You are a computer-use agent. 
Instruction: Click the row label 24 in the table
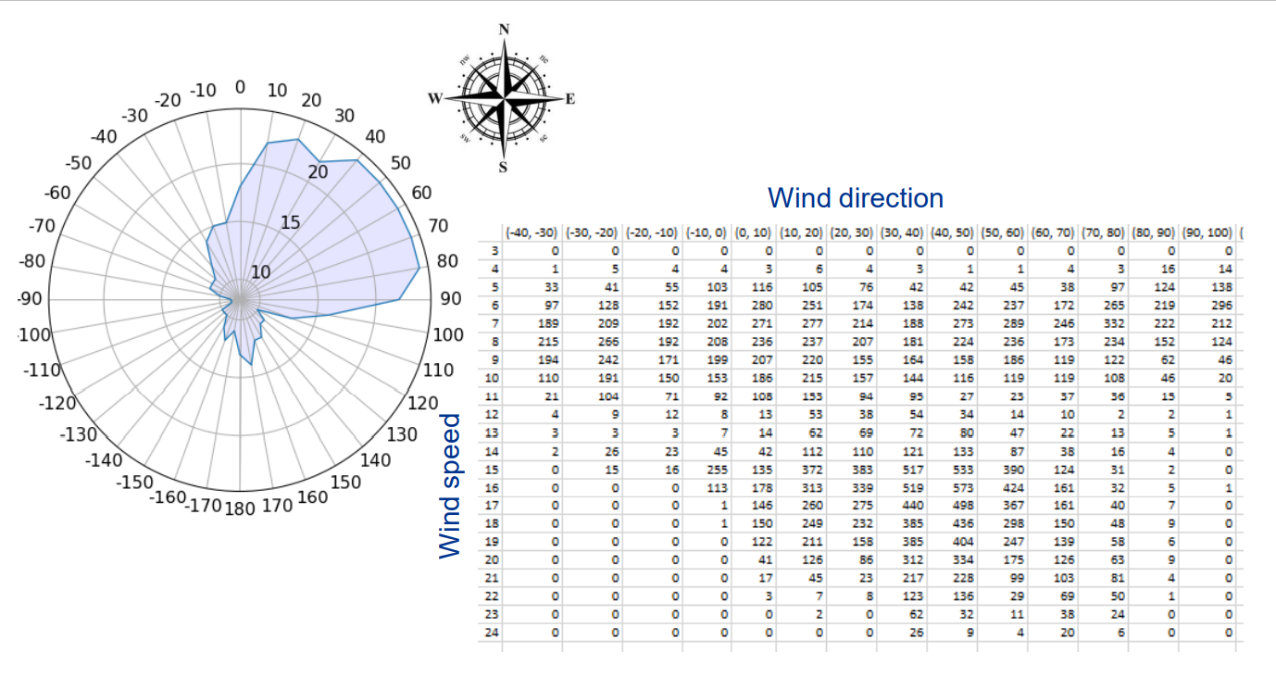493,633
